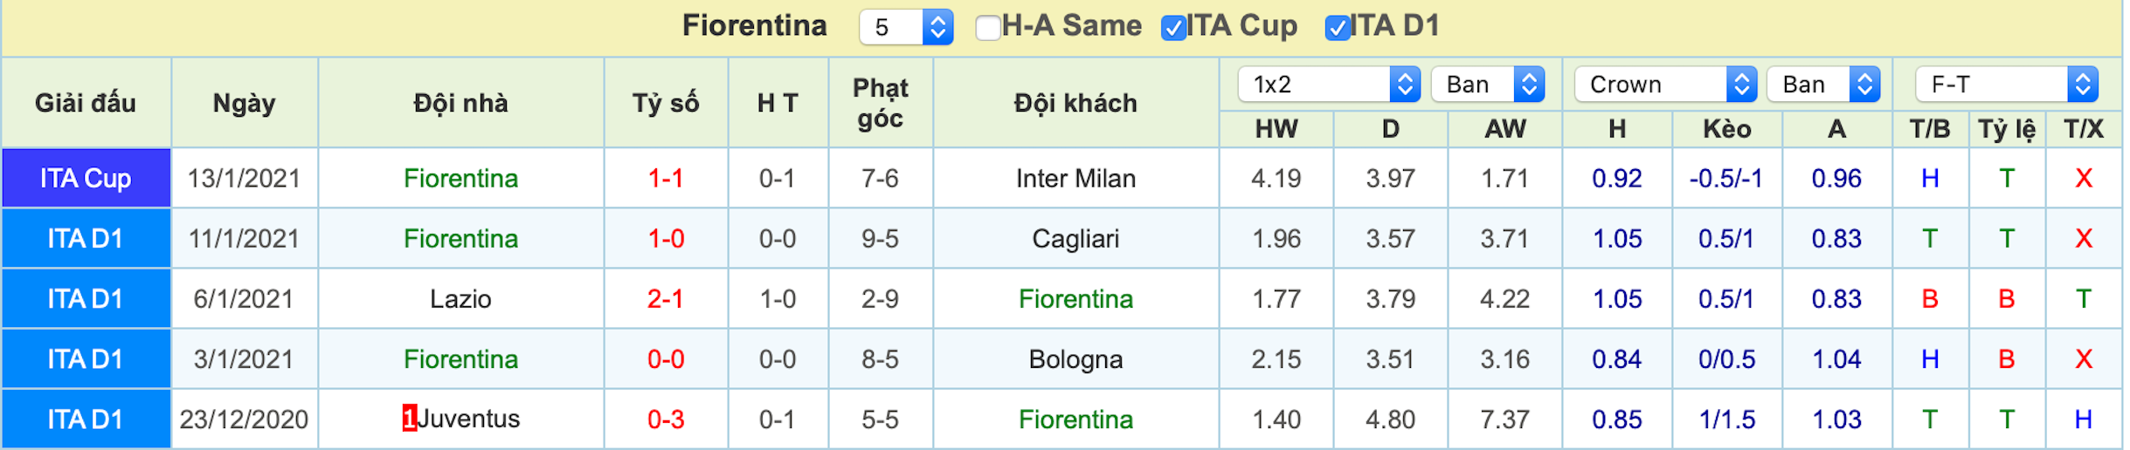Select the ITA Cup league cell
Image resolution: width=2130 pixels, height=450 pixels.
pos(86,178)
